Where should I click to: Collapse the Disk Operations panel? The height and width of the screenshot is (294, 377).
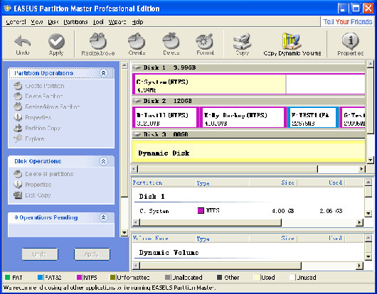click(x=103, y=161)
